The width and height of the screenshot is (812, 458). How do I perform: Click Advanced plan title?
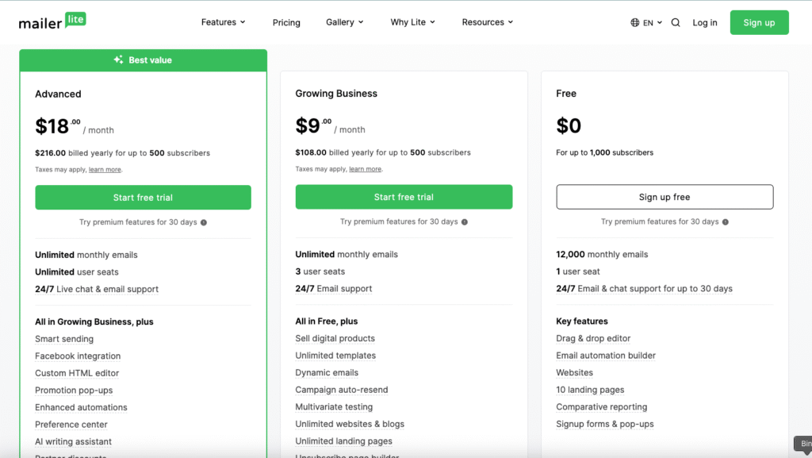[58, 94]
